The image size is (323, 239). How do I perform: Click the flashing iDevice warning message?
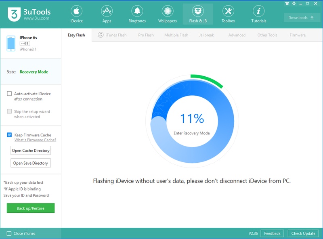point(192,181)
